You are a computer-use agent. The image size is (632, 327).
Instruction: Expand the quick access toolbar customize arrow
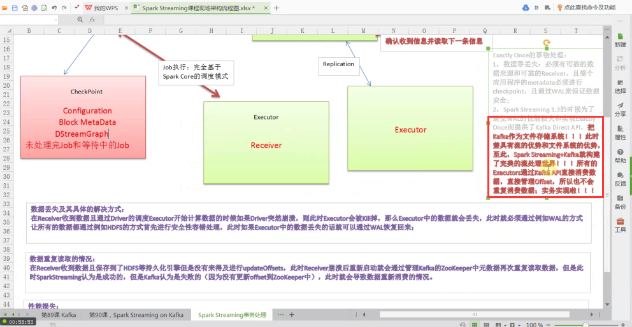(x=76, y=8)
